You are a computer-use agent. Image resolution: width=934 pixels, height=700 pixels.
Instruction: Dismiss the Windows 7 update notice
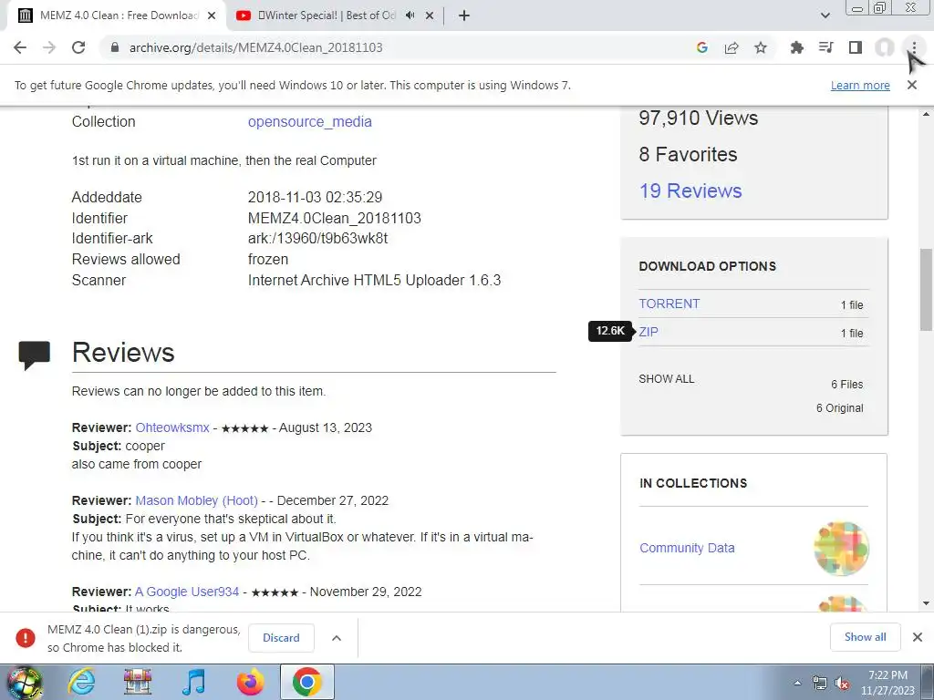[x=912, y=85]
